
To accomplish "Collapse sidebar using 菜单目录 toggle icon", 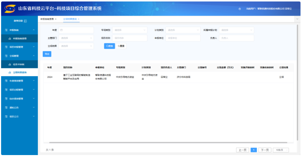I will click(25, 21).
